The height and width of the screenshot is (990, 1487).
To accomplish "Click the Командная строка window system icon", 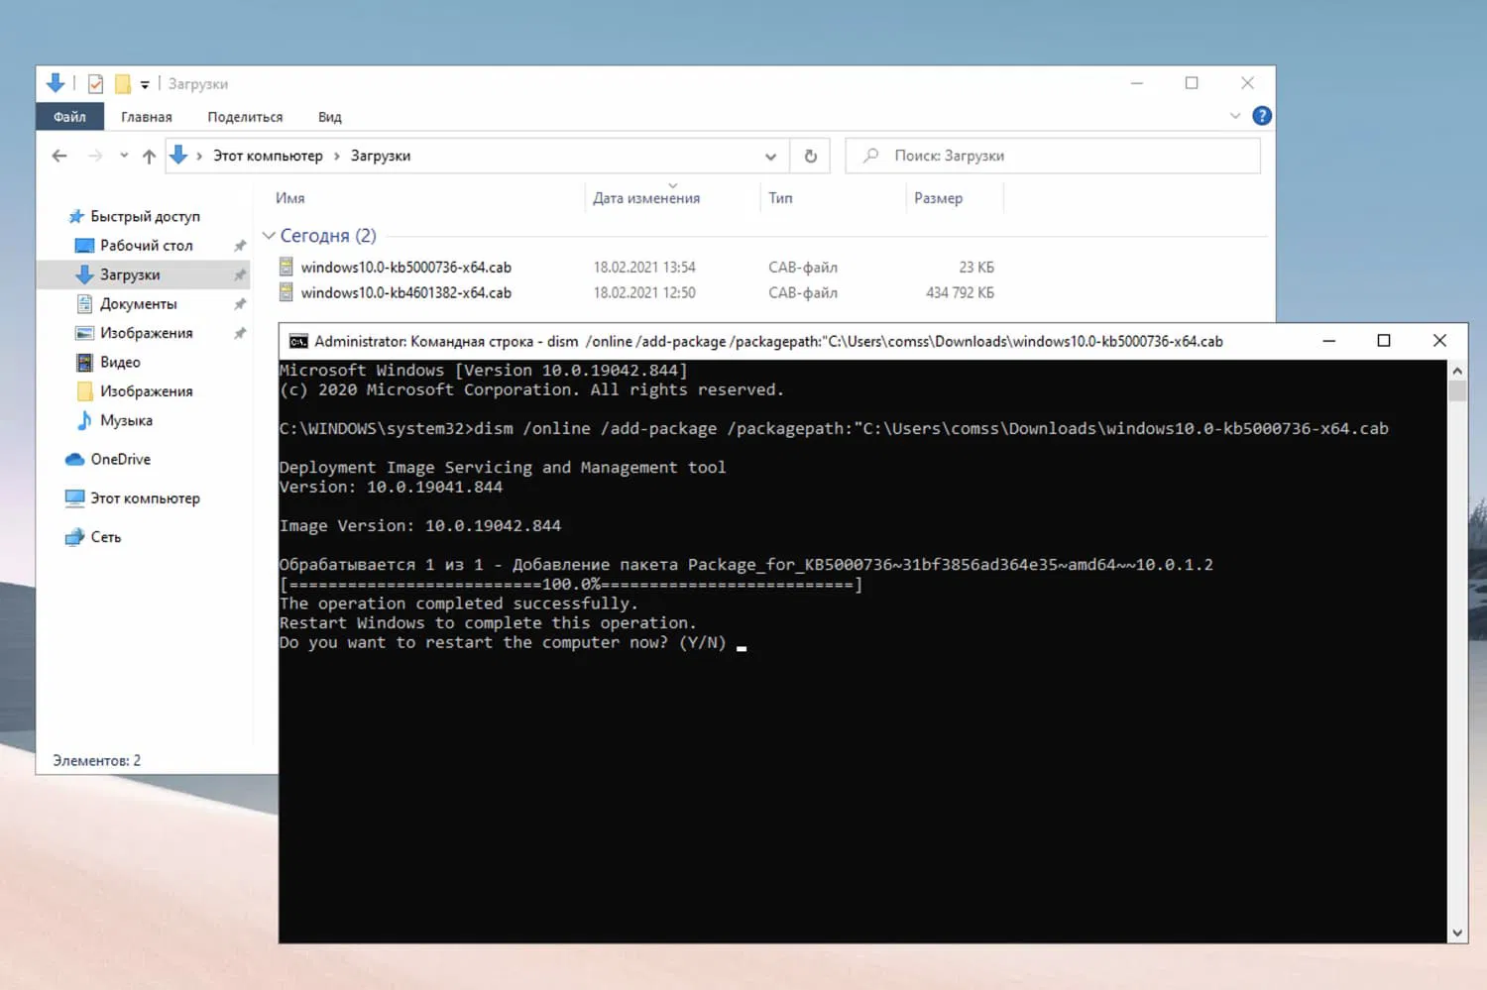I will [297, 341].
